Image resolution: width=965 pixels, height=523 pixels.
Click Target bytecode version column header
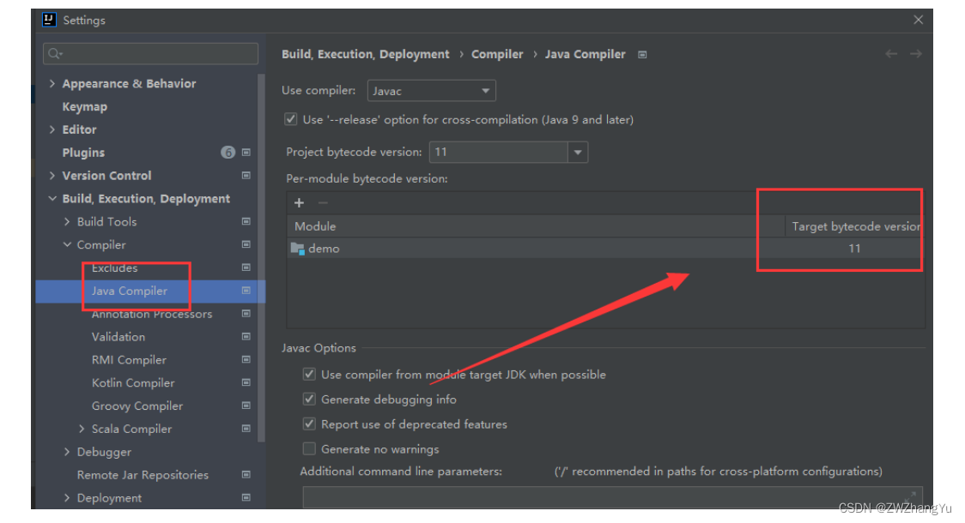coord(855,226)
